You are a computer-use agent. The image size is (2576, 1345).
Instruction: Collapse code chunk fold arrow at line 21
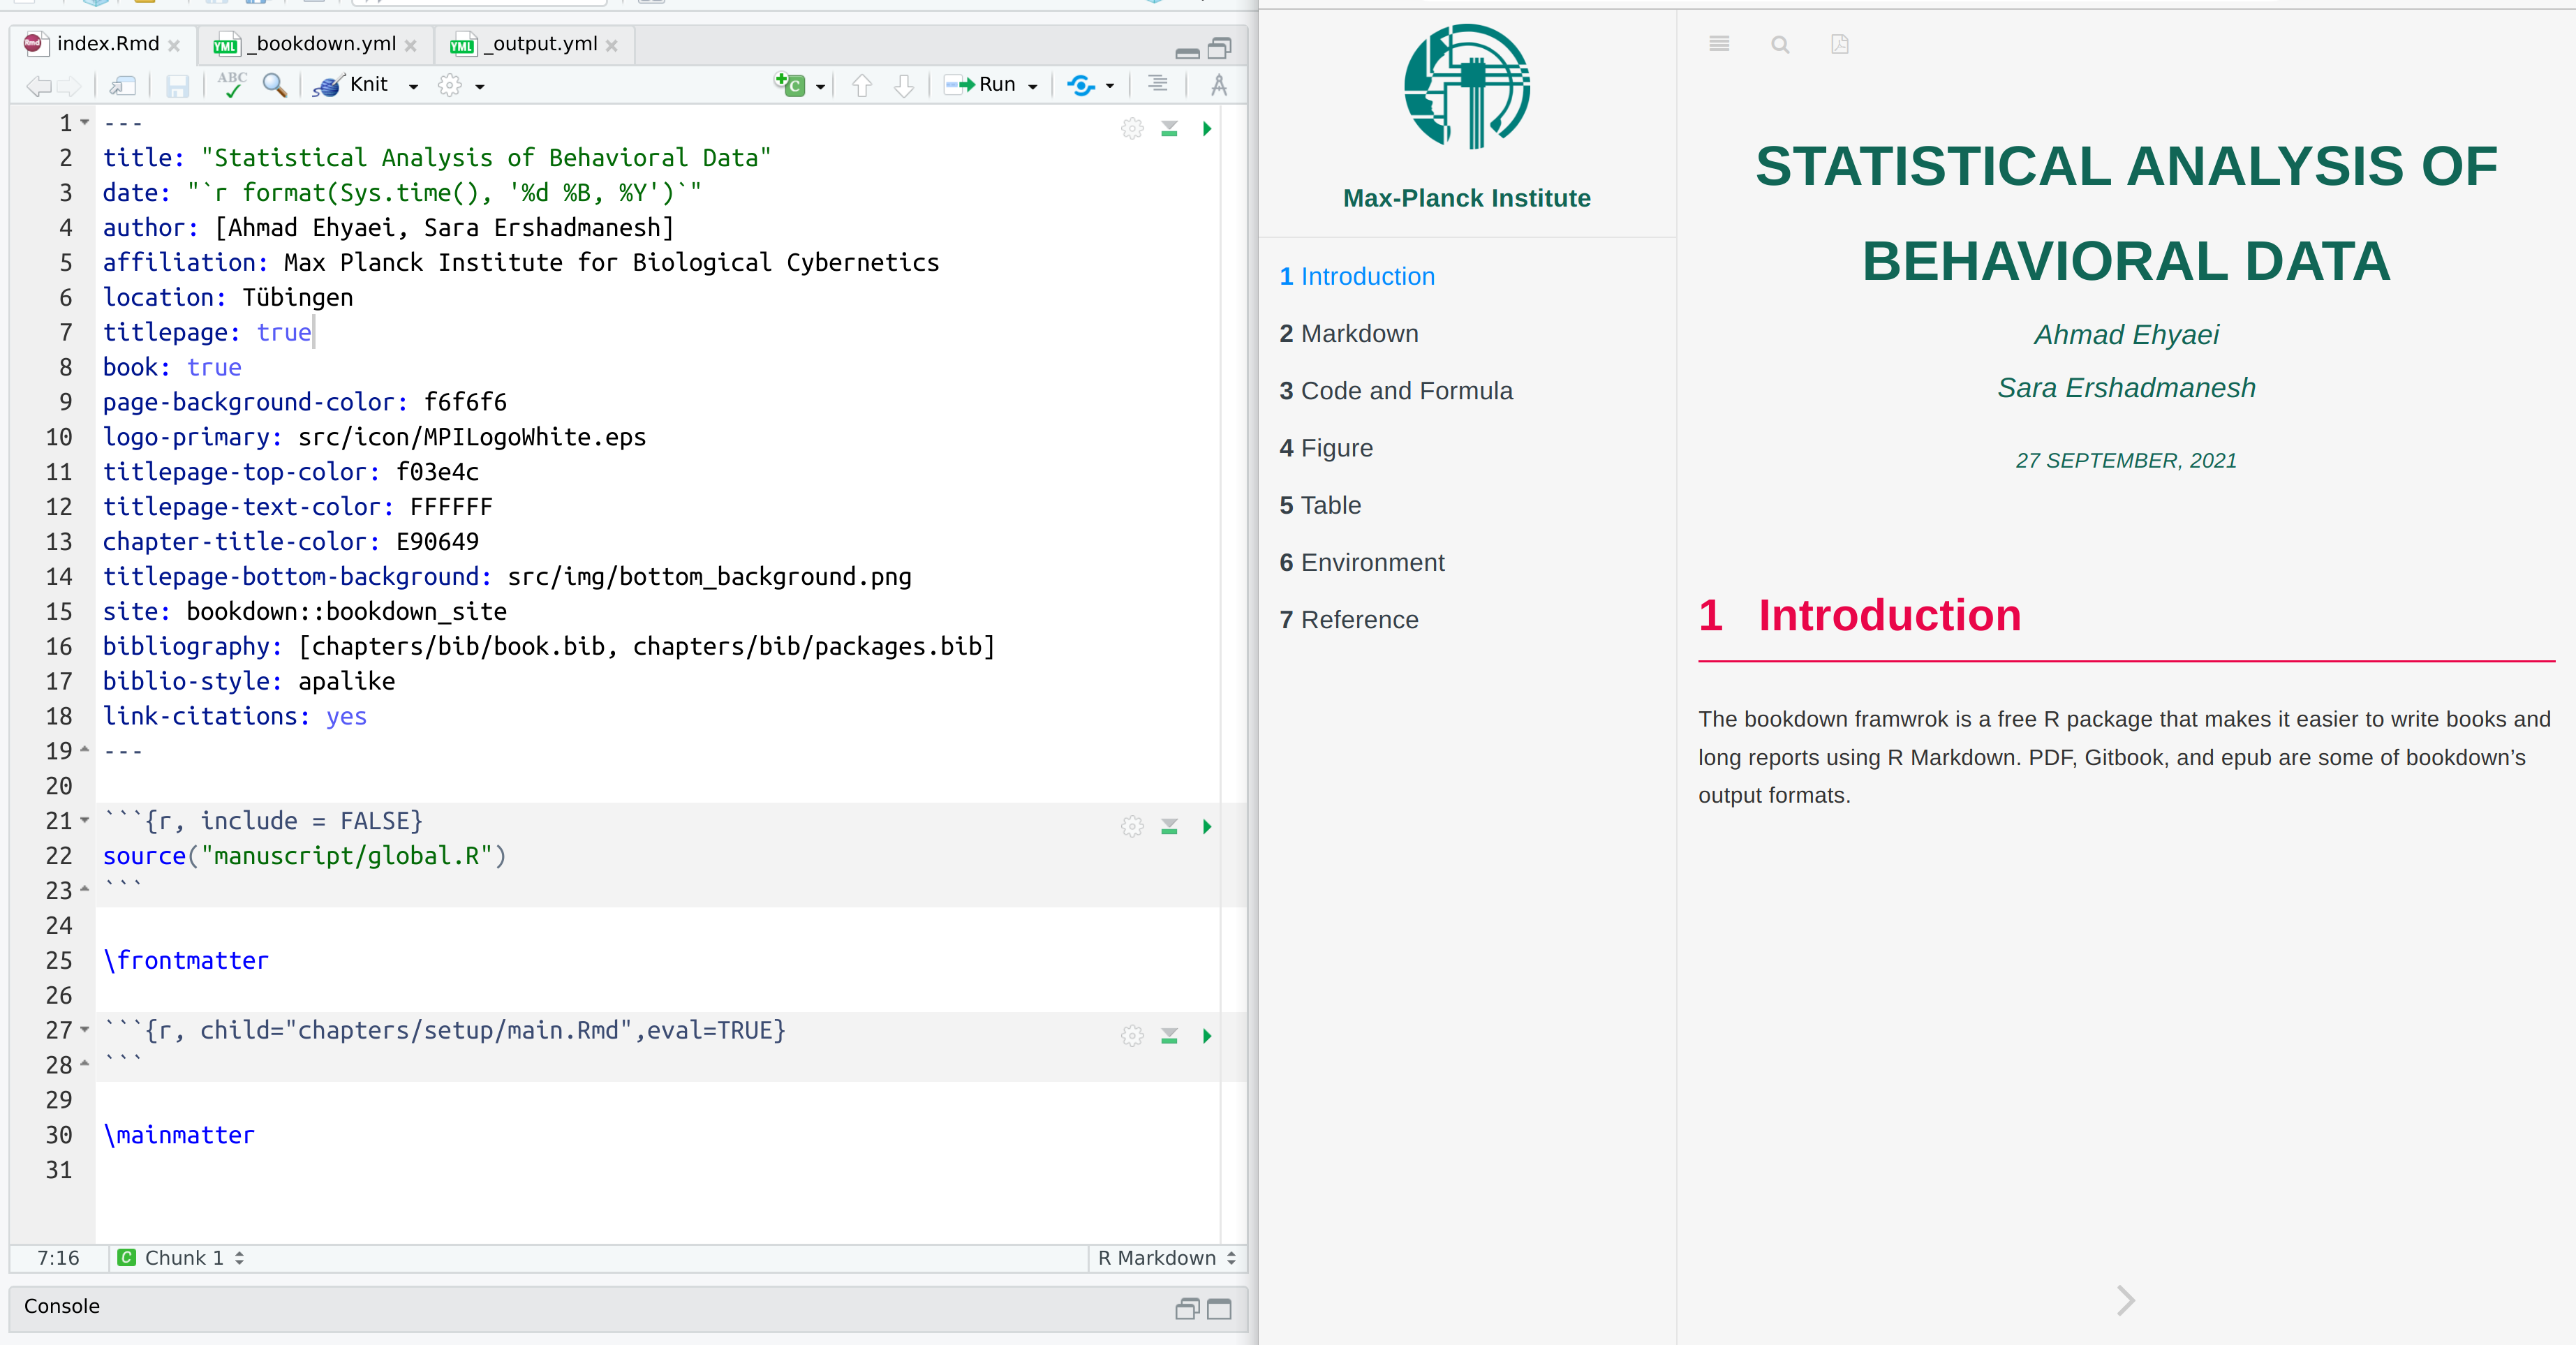[x=85, y=820]
